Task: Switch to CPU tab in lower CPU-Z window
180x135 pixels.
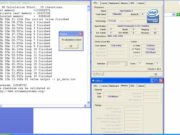Action: [x=95, y=86]
